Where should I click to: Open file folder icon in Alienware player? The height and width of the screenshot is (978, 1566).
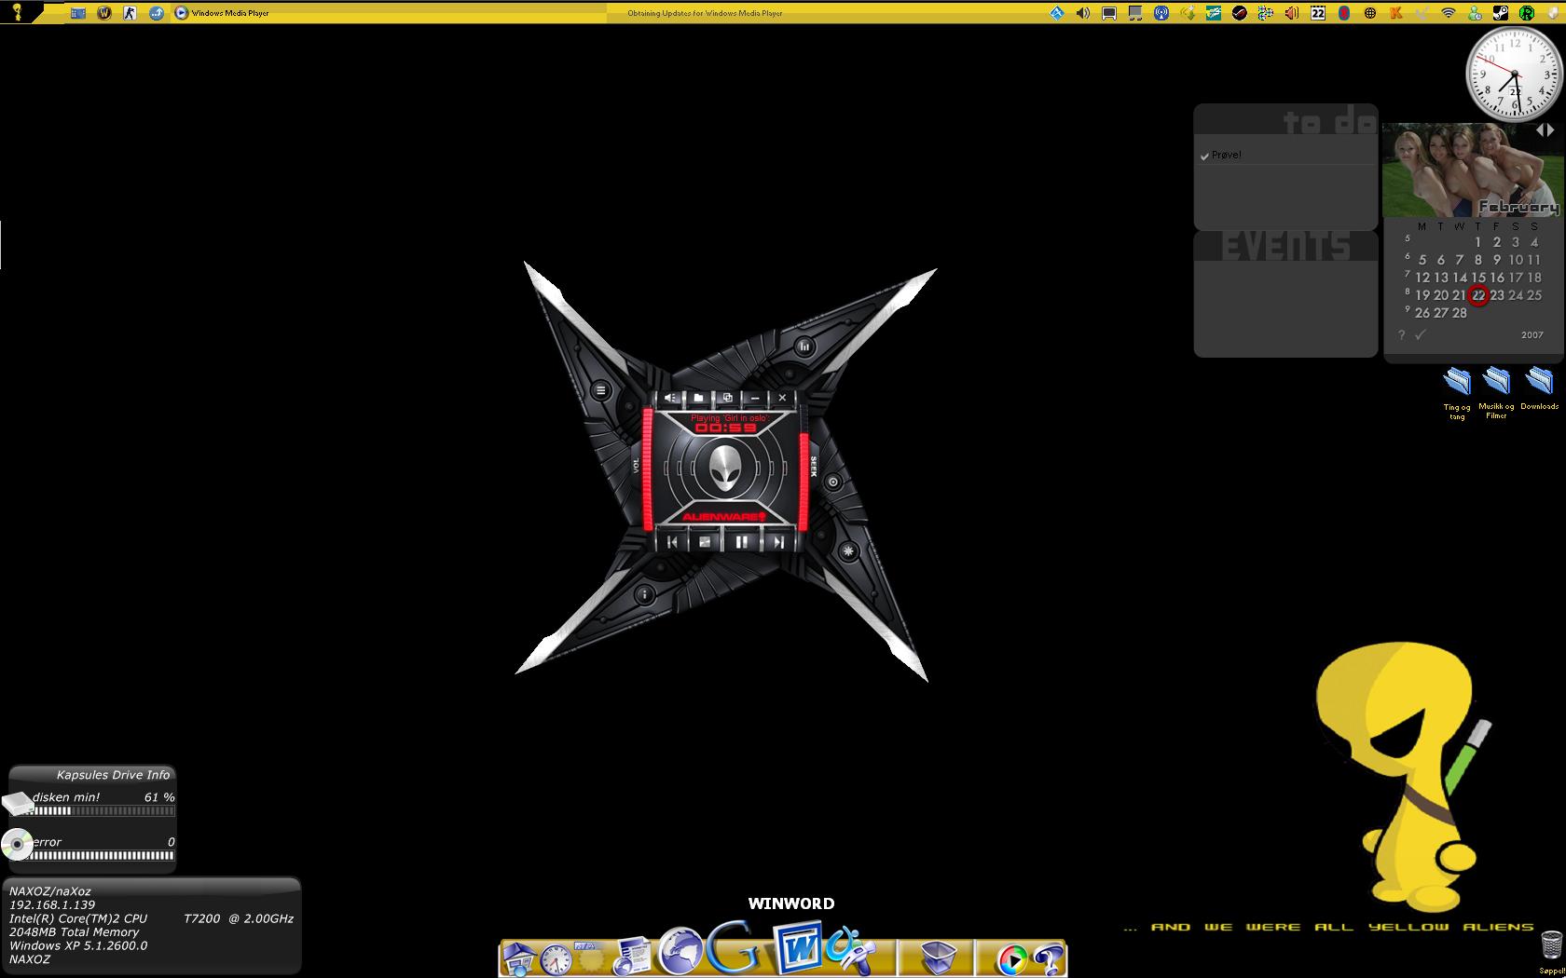[x=698, y=398]
